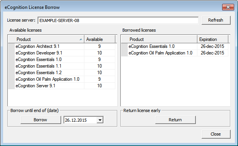Viewport: 238px width, 146px height.
Task: Select eCognition Architect 9.1 in available licenses
Action: [x=62, y=46]
